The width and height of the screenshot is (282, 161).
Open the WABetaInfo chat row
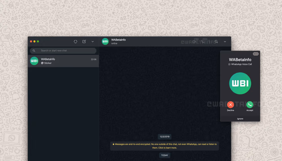[63, 61]
